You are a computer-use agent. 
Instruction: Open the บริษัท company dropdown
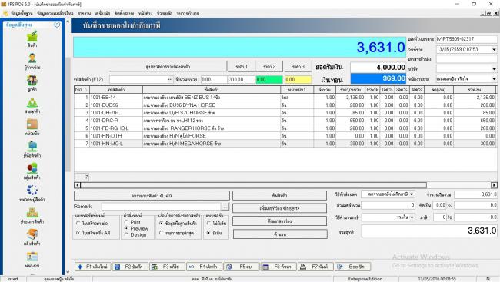[494, 69]
